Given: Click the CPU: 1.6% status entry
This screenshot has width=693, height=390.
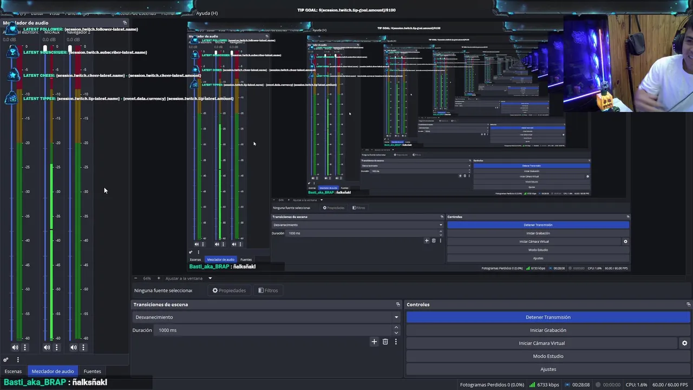Looking at the screenshot, I should (636, 385).
